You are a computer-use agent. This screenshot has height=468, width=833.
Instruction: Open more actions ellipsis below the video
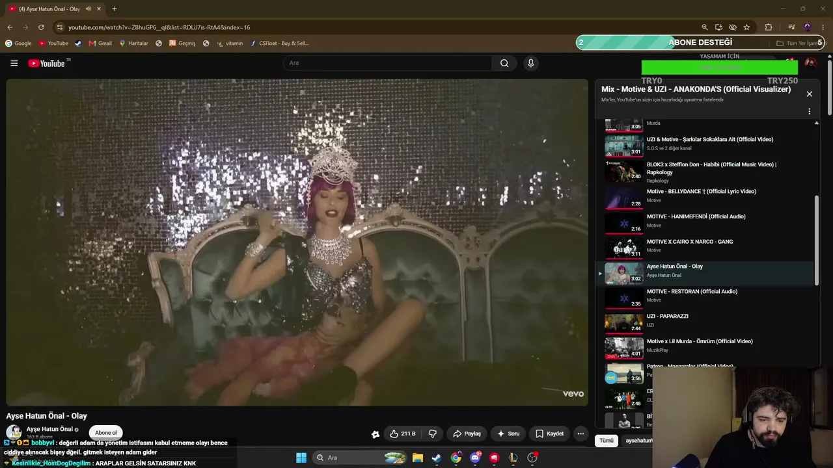coord(580,434)
